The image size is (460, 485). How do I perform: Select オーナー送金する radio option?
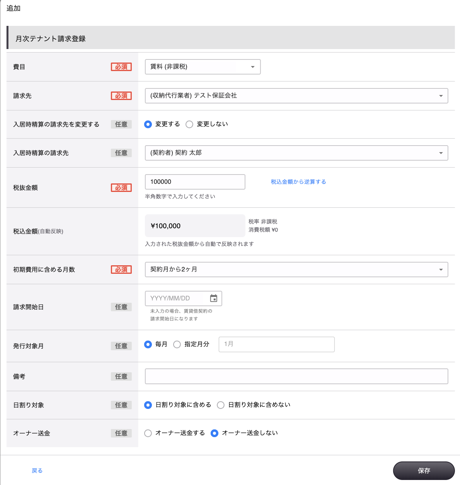tap(148, 433)
